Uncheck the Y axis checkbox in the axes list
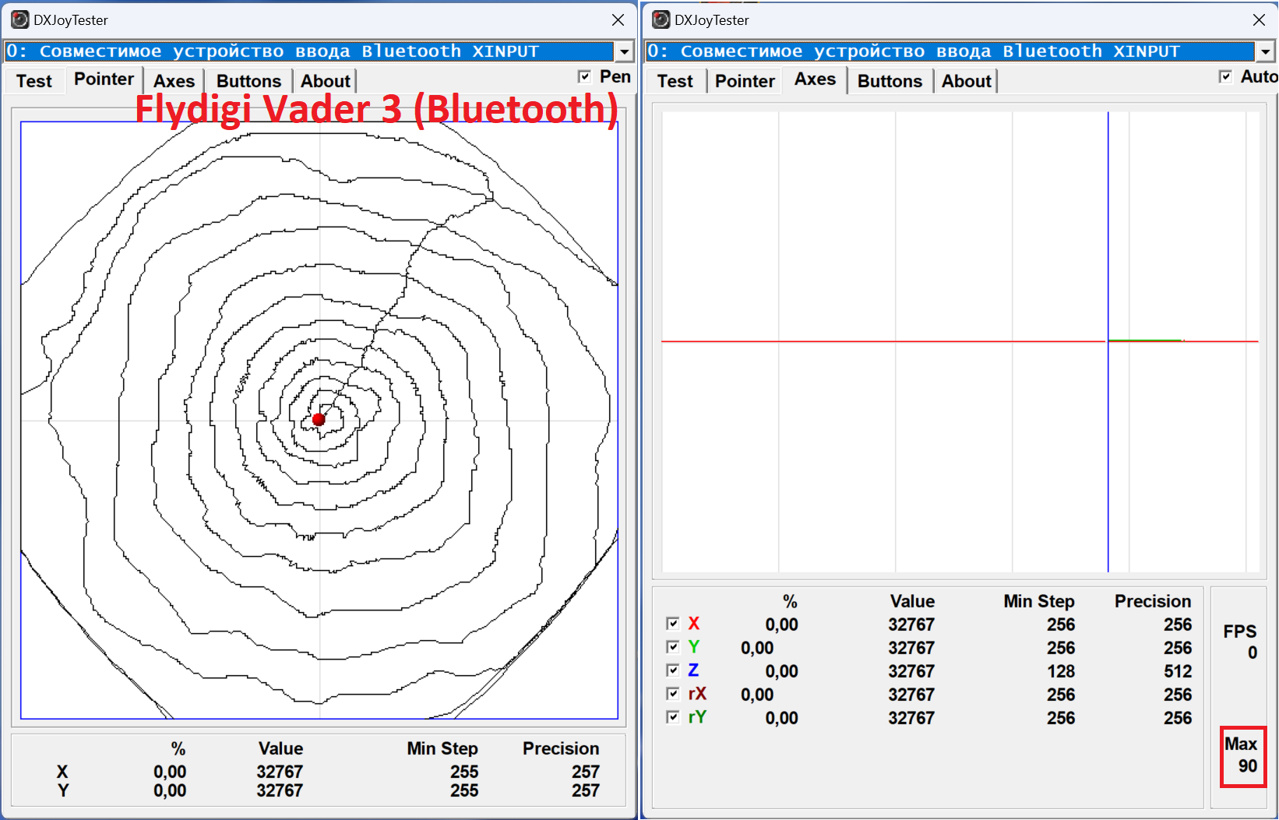Screen dimensions: 1279x820 click(x=673, y=647)
